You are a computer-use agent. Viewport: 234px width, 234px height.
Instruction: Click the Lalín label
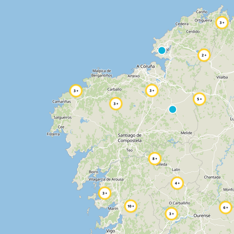click(176, 170)
